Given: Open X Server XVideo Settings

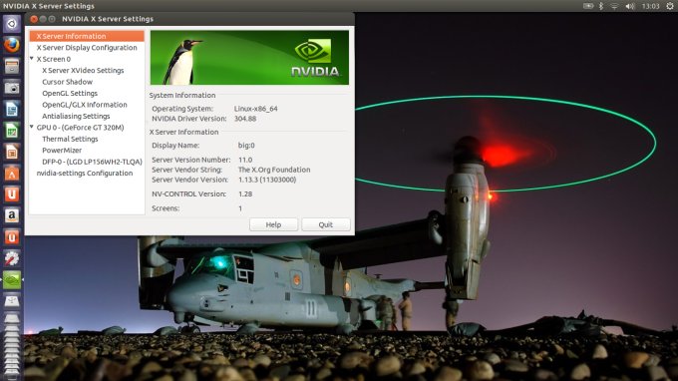Looking at the screenshot, I should [x=83, y=71].
